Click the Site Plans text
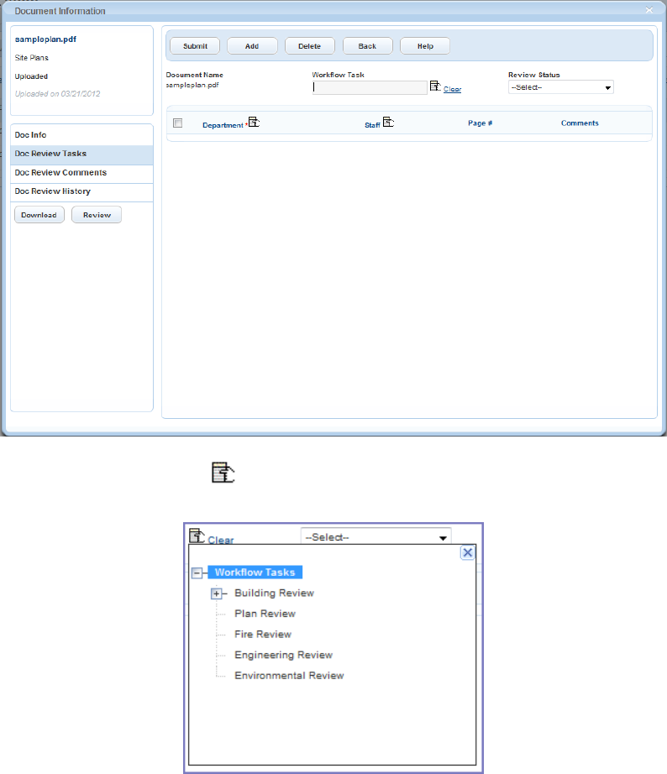Screen dimensions: 667x774 click(x=32, y=58)
